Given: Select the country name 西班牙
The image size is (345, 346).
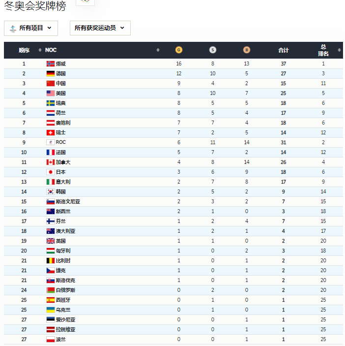Looking at the screenshot, I should click(x=63, y=300).
